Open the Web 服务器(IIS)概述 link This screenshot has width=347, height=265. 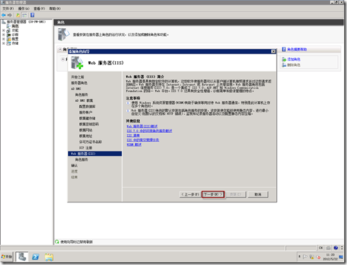[142, 127]
